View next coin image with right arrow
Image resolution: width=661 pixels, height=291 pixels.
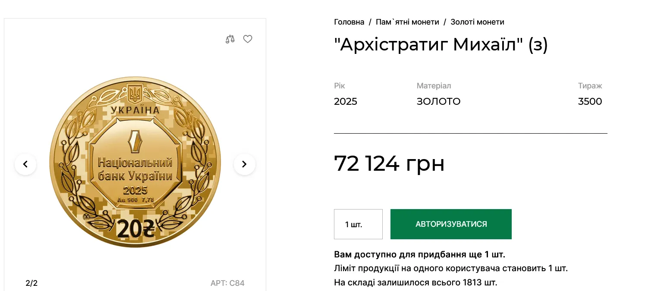[x=244, y=164]
